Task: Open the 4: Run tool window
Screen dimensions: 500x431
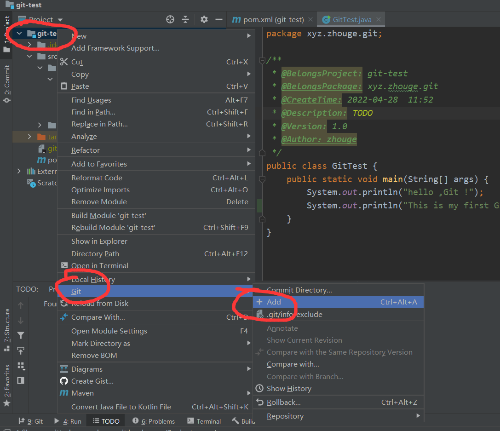Action: 68,421
